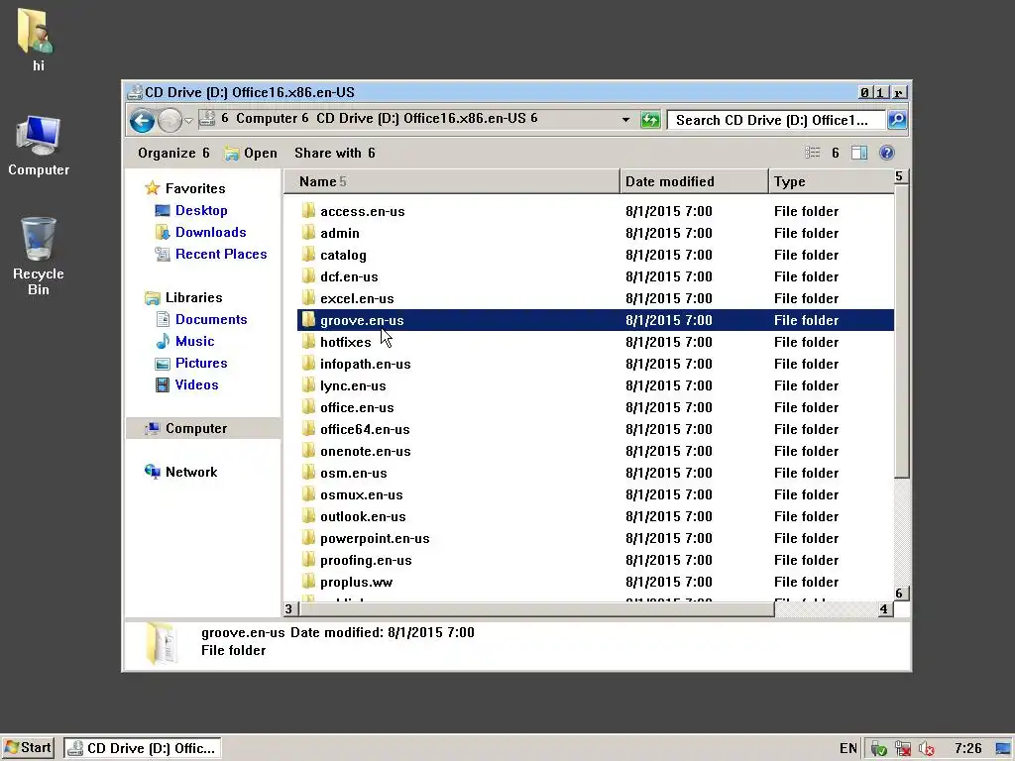Open Recent Places under Favorites
The height and width of the screenshot is (761, 1015).
(x=211, y=255)
